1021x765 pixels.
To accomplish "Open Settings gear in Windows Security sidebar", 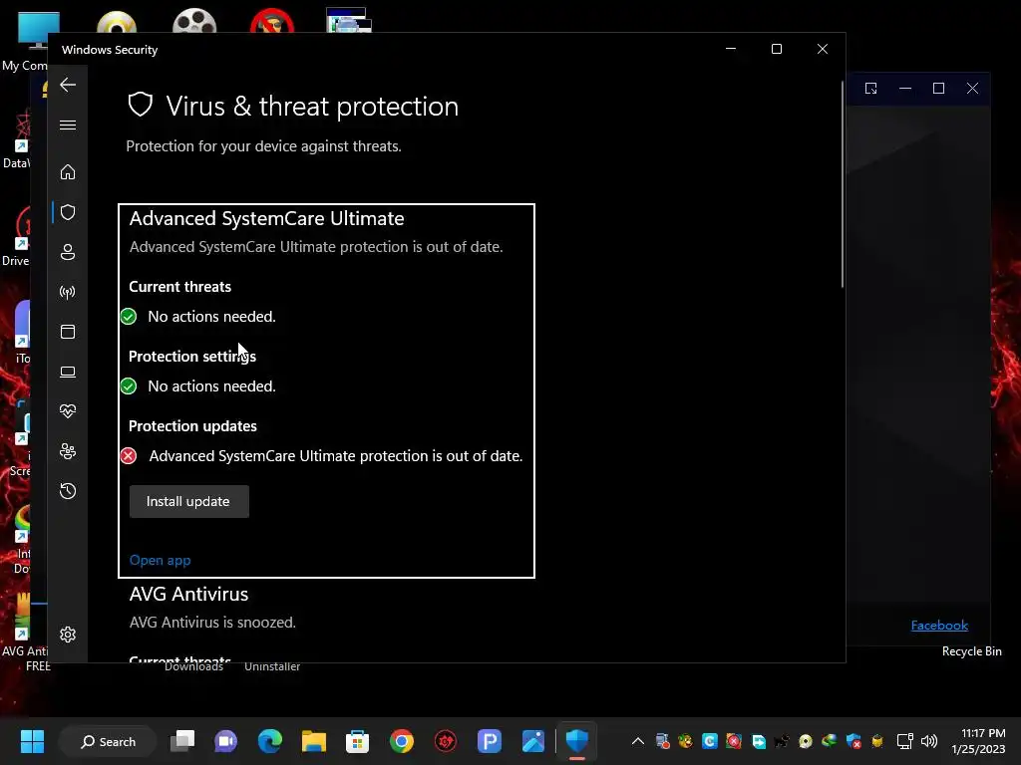I will [x=68, y=635].
